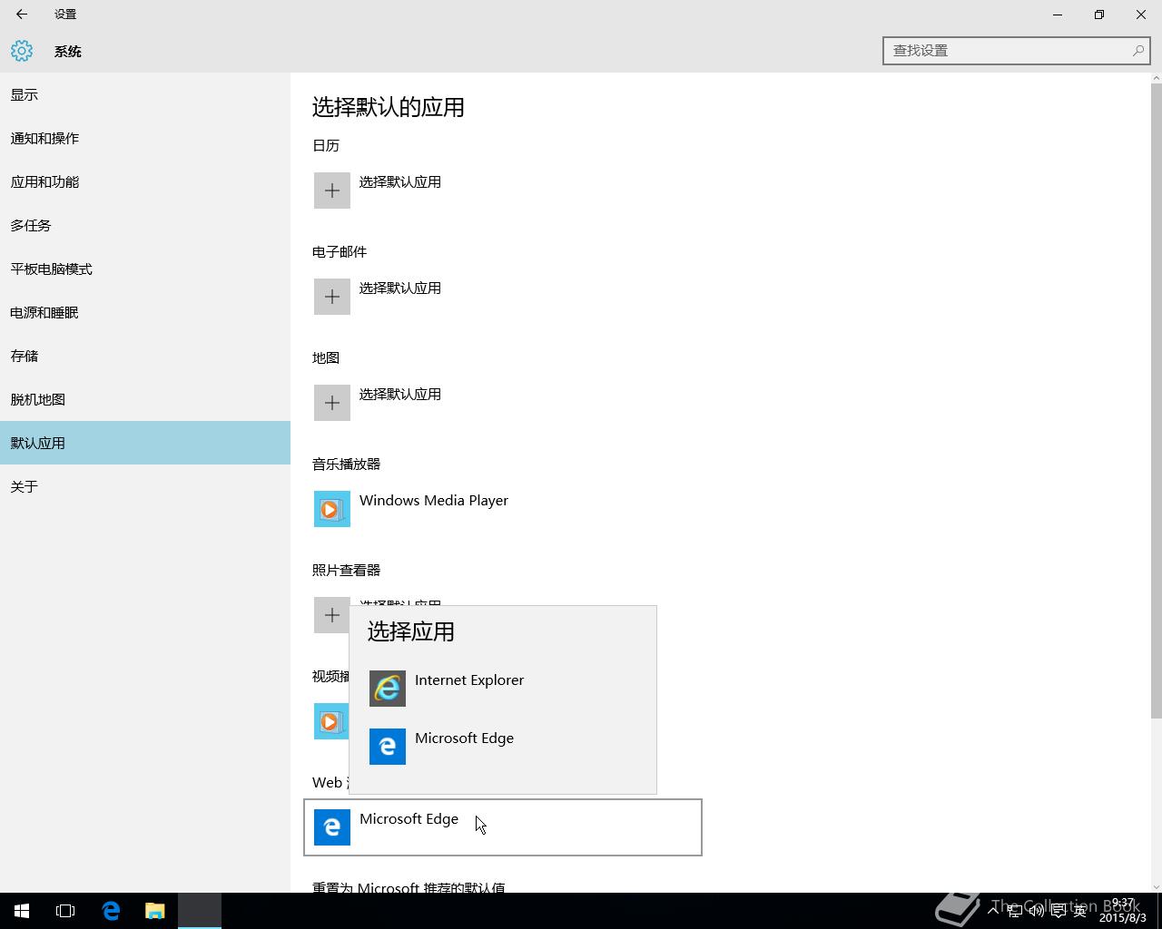Image resolution: width=1162 pixels, height=929 pixels.
Task: Launch Microsoft Edge from the taskbar
Action: click(x=111, y=911)
